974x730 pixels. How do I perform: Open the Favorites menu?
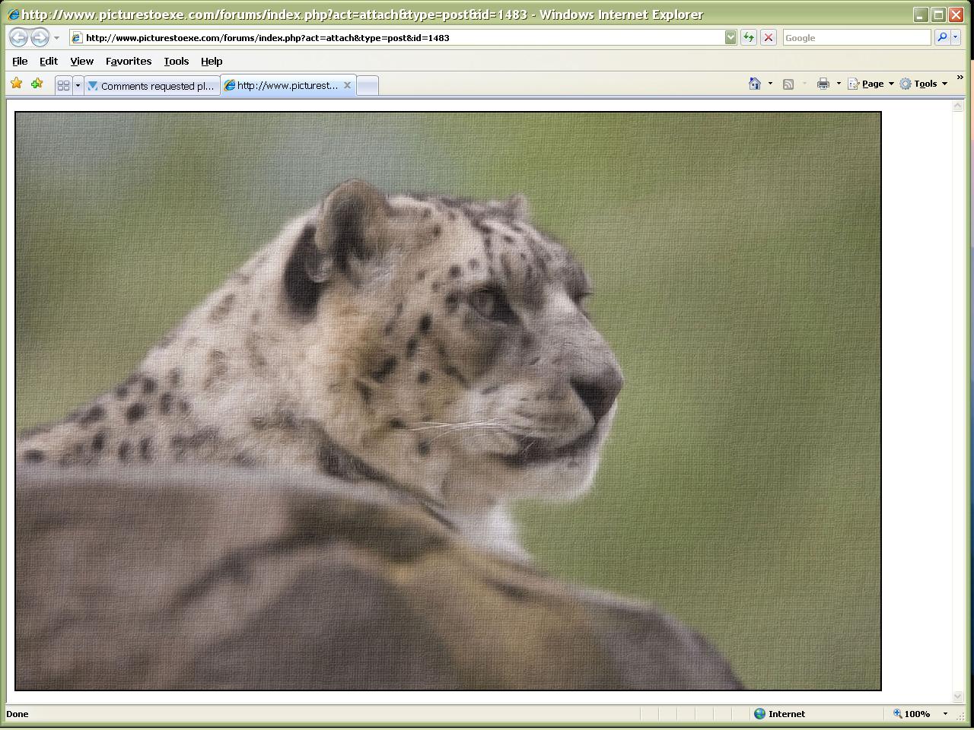point(128,61)
